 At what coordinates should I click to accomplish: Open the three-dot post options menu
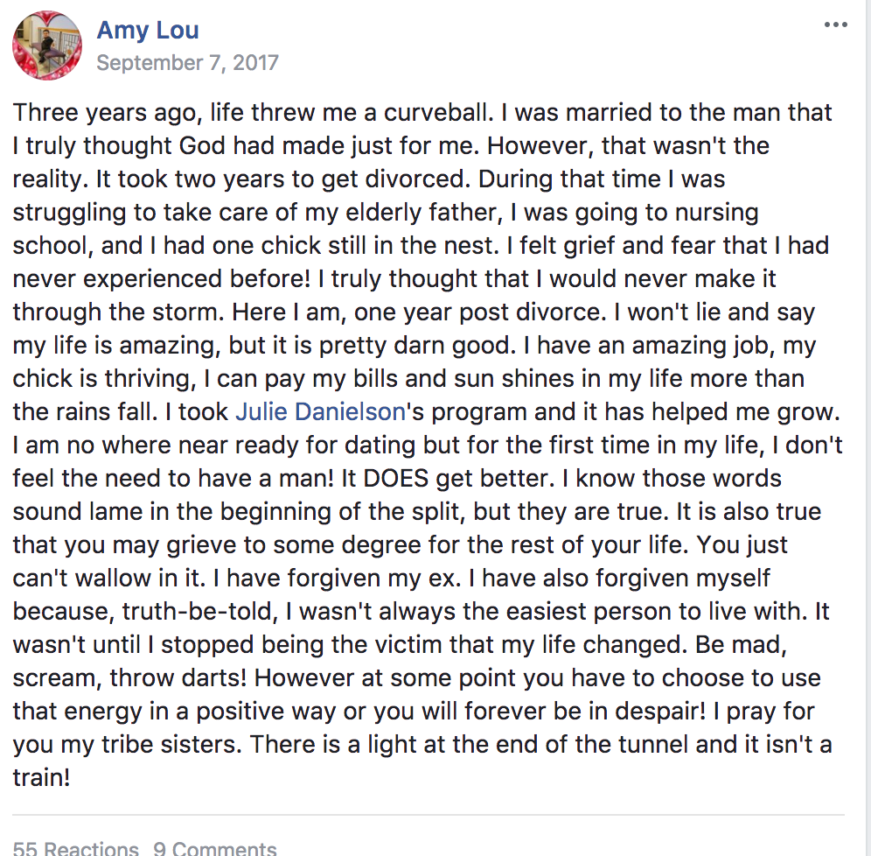point(835,25)
